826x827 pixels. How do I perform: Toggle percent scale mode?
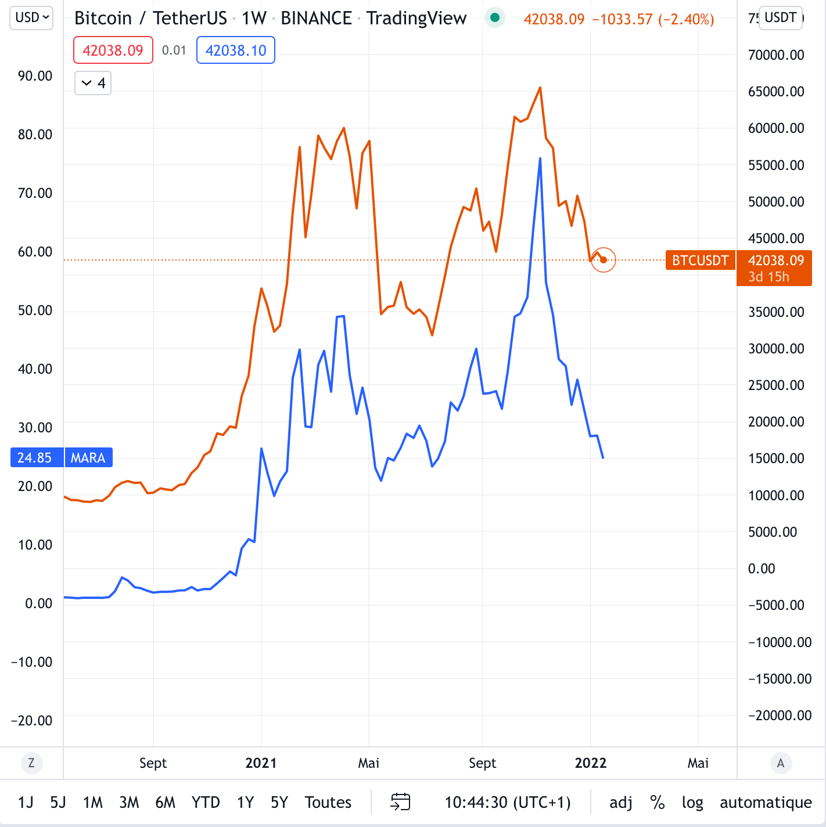[x=657, y=802]
